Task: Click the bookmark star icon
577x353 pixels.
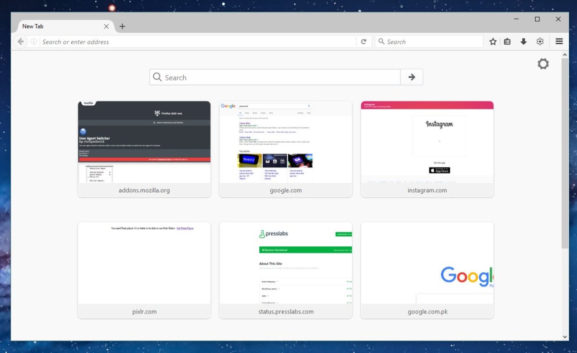Action: [493, 42]
